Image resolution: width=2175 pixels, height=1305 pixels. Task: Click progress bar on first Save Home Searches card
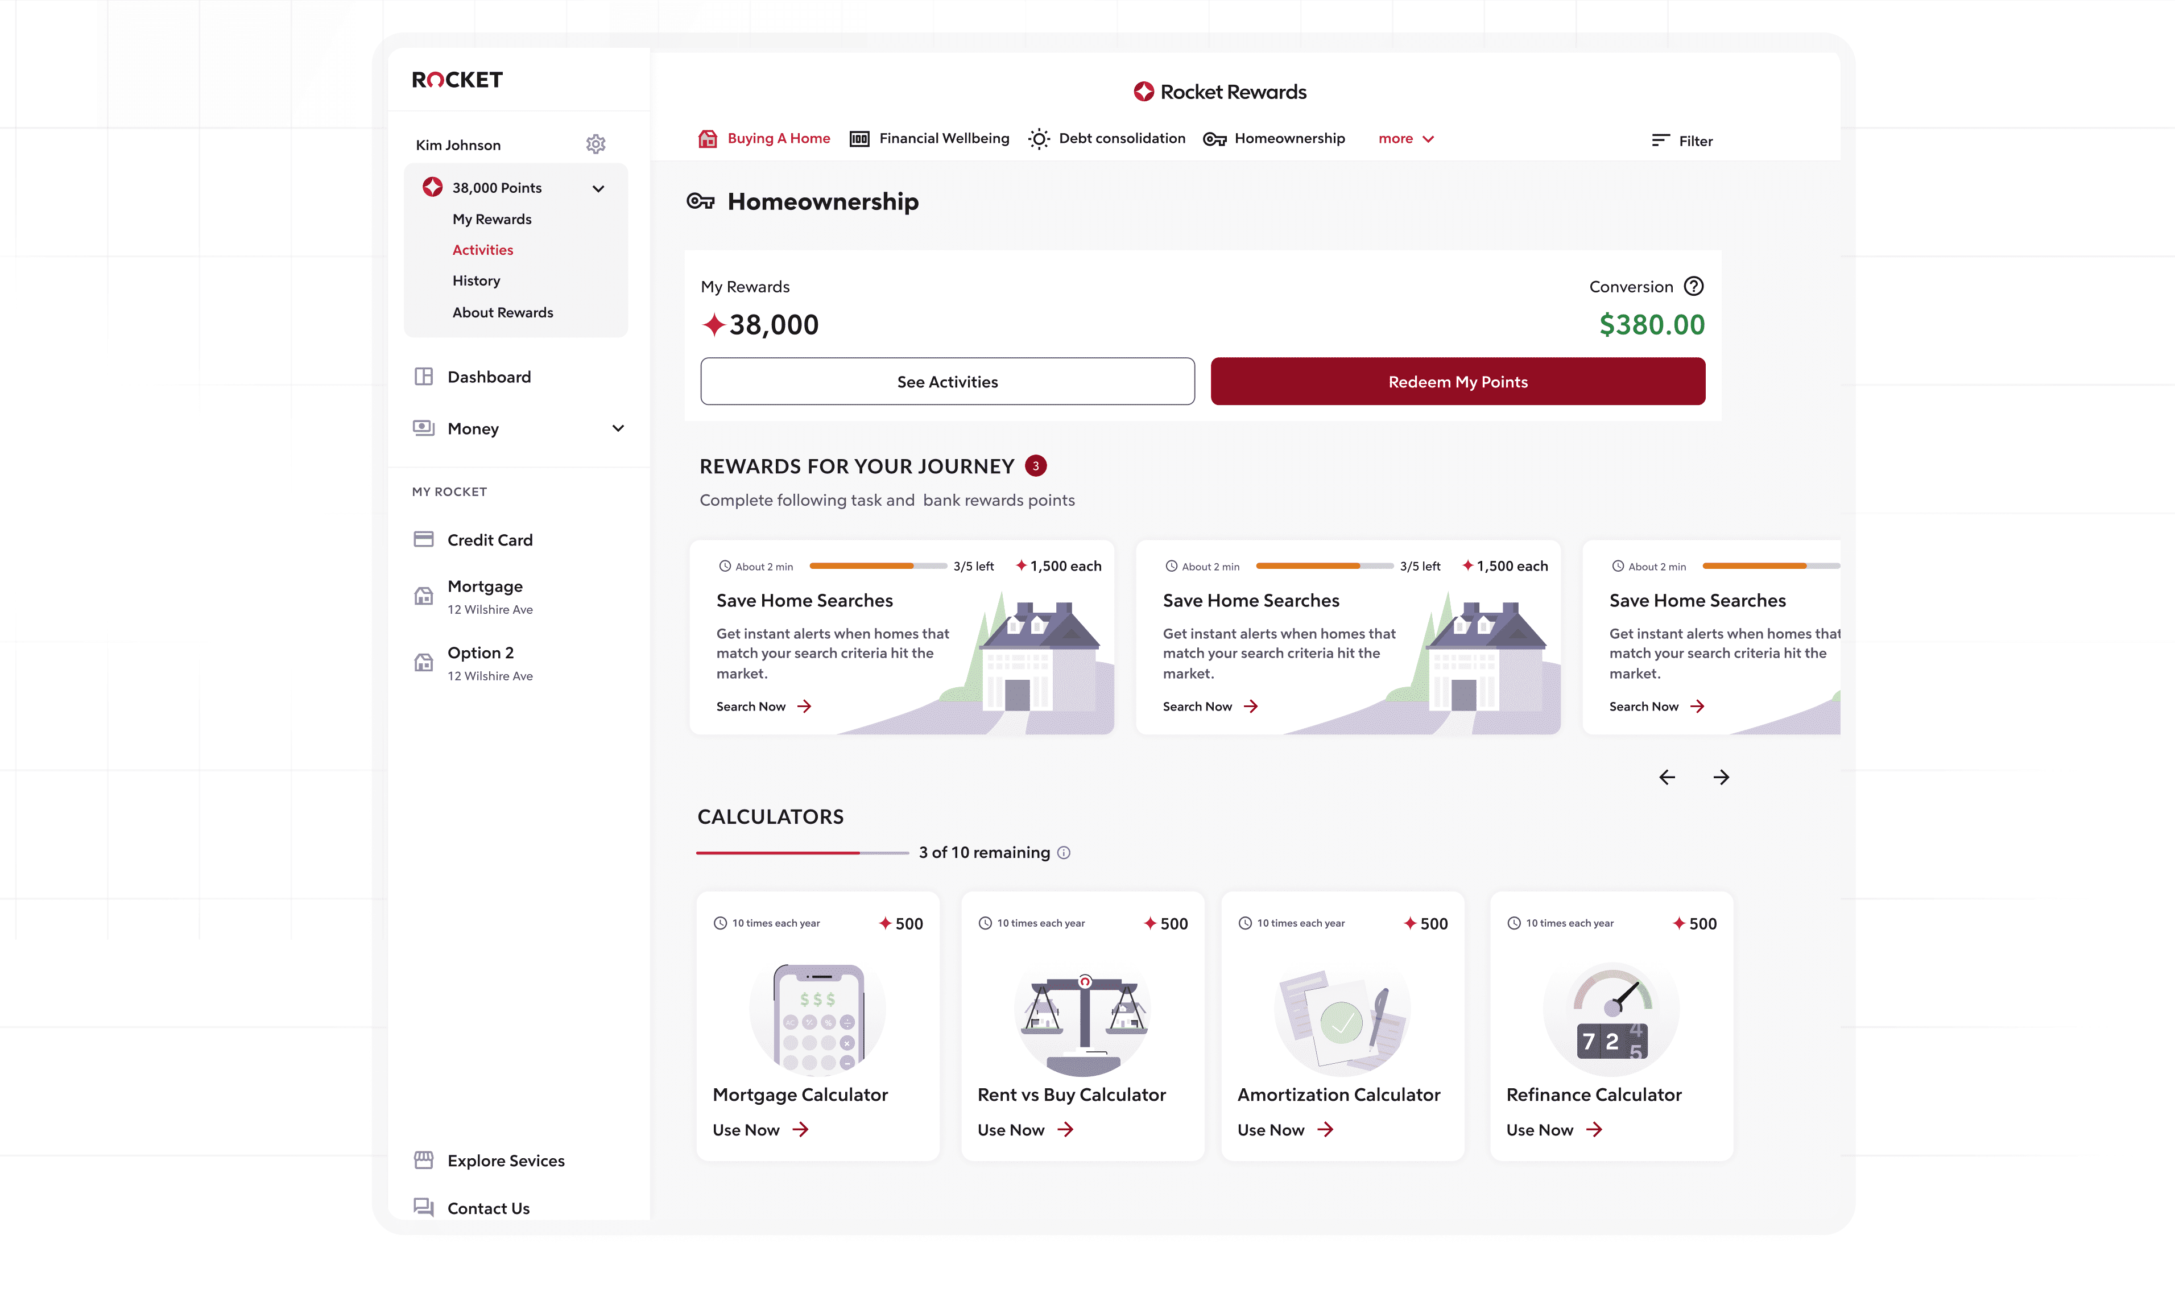click(878, 567)
